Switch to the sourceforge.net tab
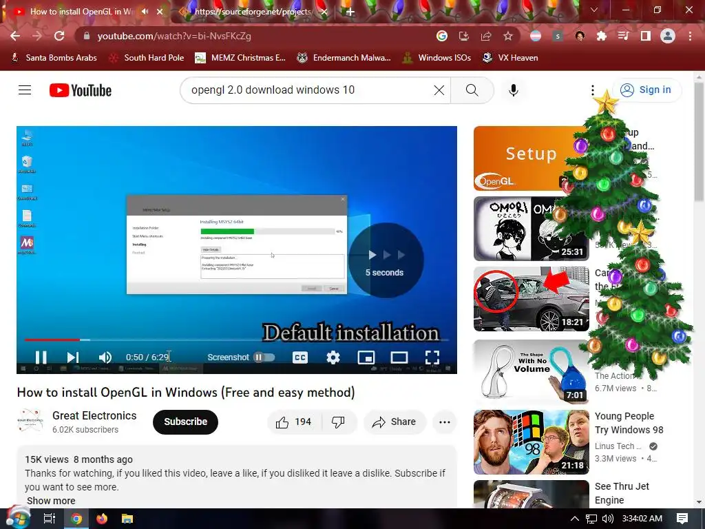Viewport: 705px width, 529px height. (253, 11)
